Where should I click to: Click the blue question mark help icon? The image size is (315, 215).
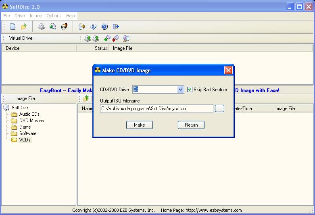(104, 27)
